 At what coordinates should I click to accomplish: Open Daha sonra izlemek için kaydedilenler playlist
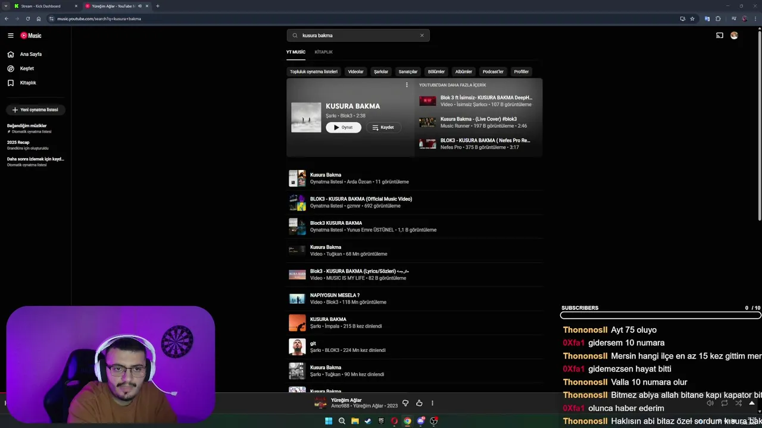(x=35, y=162)
